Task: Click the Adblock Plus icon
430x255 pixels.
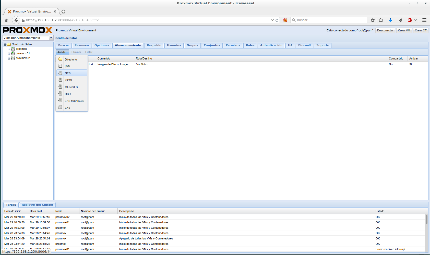Action: click(410, 20)
